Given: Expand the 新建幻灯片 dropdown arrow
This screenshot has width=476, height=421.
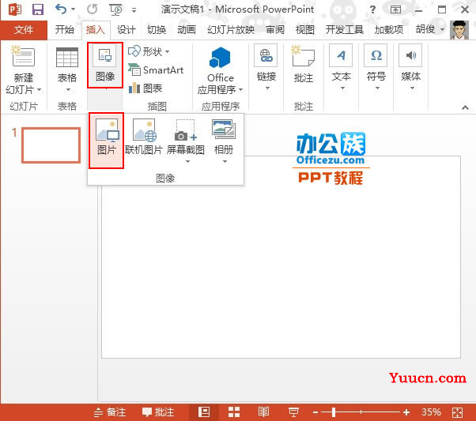Looking at the screenshot, I should click(x=40, y=90).
